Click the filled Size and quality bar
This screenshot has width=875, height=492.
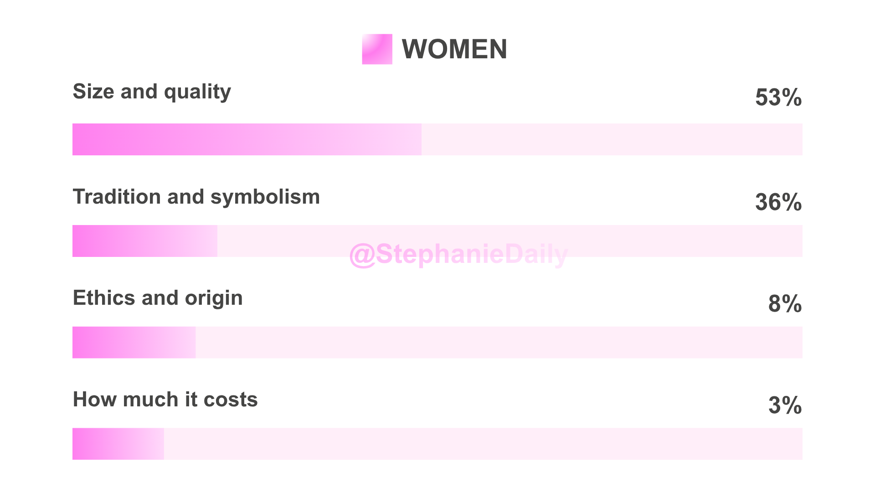click(247, 139)
